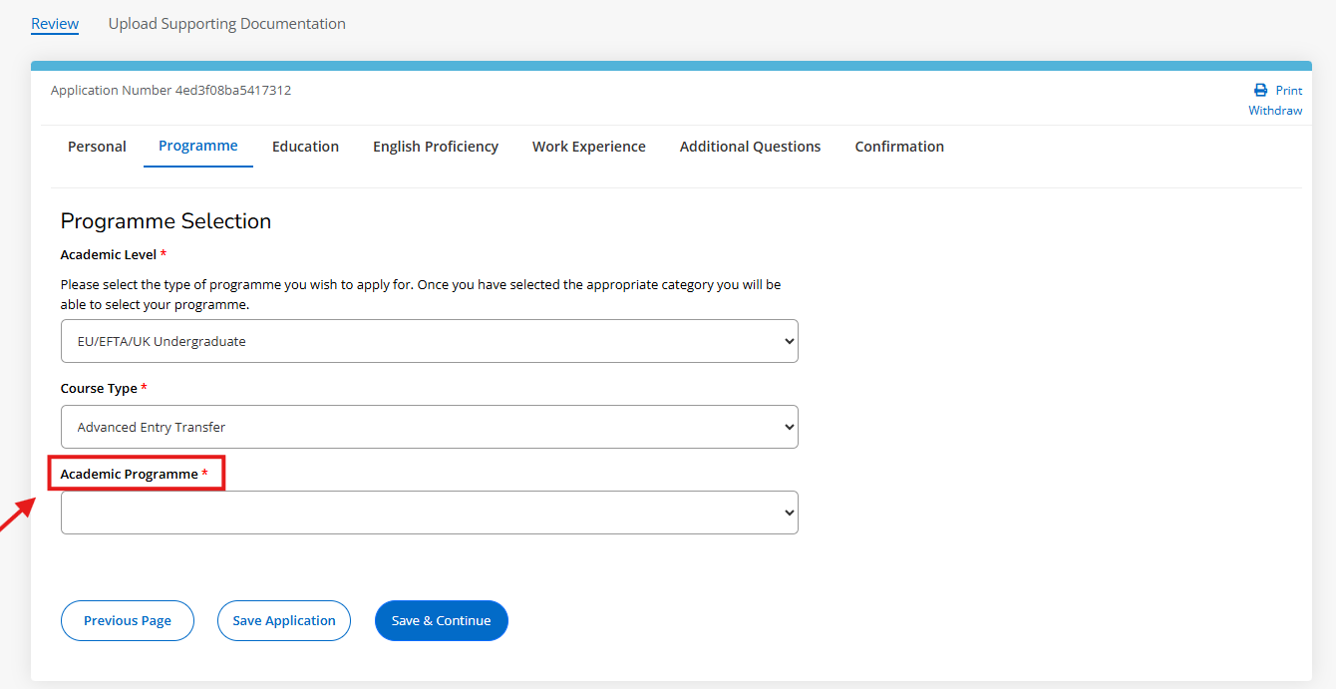The width and height of the screenshot is (1336, 689).
Task: Click the Course Type field label
Action: pyautogui.click(x=100, y=389)
